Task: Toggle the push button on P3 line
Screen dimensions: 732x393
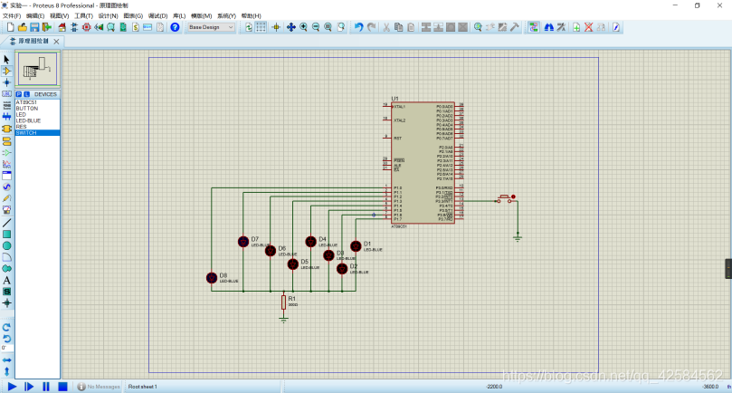Action: (505, 198)
